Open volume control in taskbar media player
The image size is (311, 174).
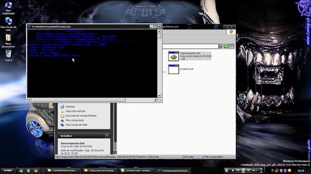(x=254, y=171)
